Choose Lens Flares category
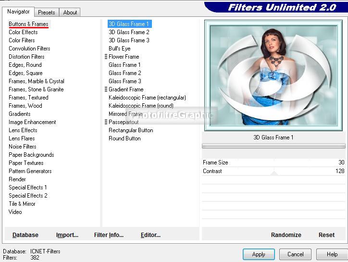 (x=22, y=138)
